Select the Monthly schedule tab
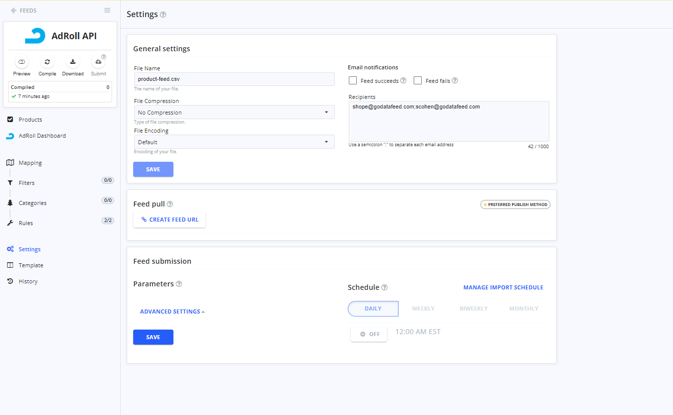This screenshot has width=673, height=415. [524, 308]
